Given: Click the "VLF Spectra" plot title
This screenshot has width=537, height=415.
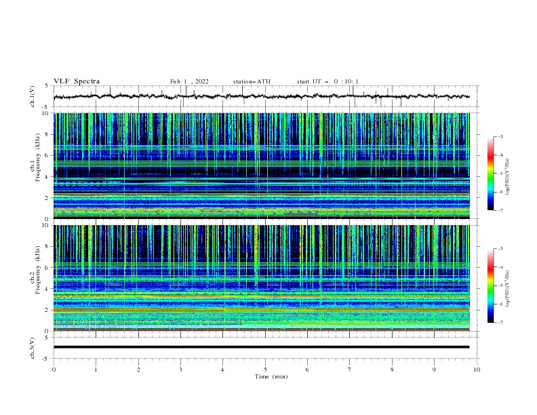Looking at the screenshot, I should click(77, 81).
